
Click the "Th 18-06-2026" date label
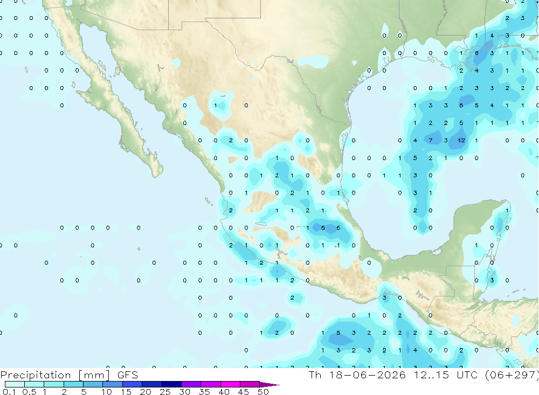pos(357,375)
